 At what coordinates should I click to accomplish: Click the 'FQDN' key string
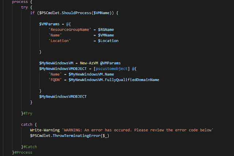(56, 80)
